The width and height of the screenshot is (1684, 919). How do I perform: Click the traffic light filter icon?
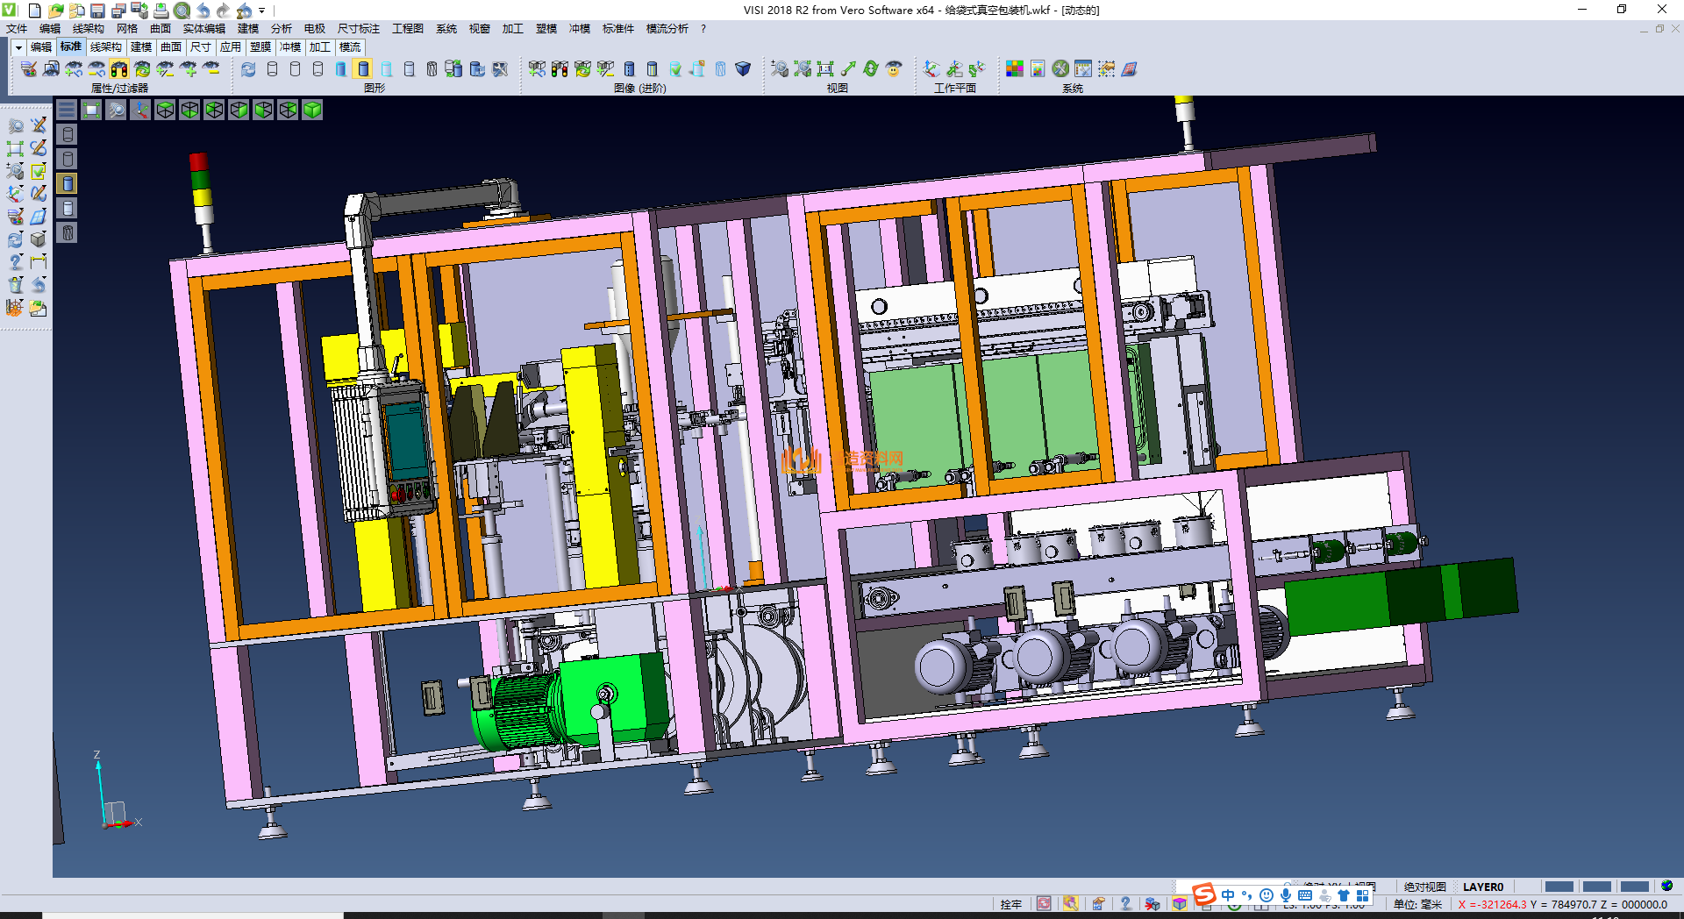tap(119, 69)
